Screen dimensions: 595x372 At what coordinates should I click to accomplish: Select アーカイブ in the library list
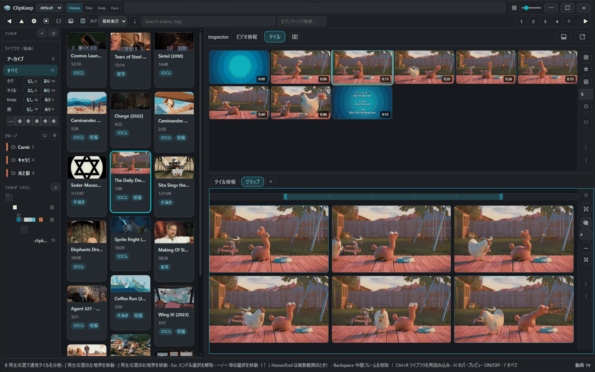click(31, 59)
